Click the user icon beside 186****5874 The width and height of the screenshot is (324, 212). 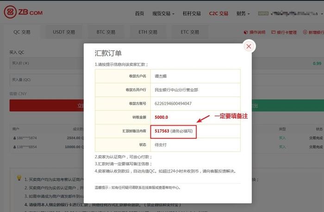click(x=14, y=138)
